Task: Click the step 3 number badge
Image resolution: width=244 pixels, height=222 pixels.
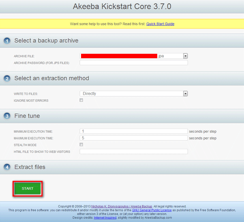Action: coord(7,116)
